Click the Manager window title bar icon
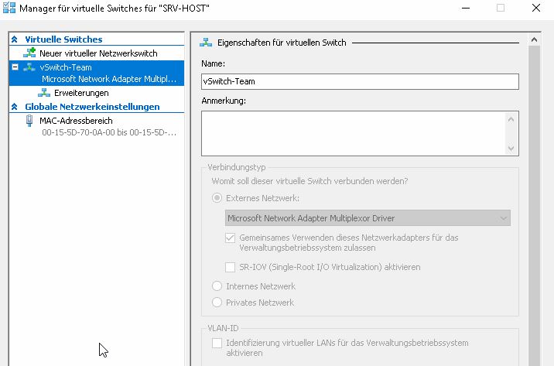 (9, 8)
